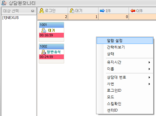Open the 대상 선택 dropdown envelope button

point(33,11)
